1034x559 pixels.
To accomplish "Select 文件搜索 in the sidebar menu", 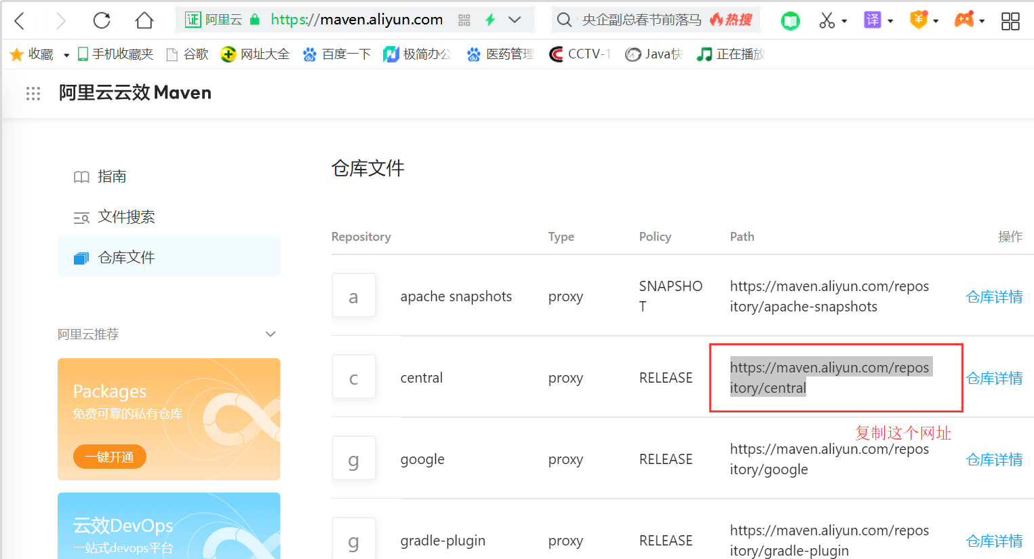I will [169, 216].
